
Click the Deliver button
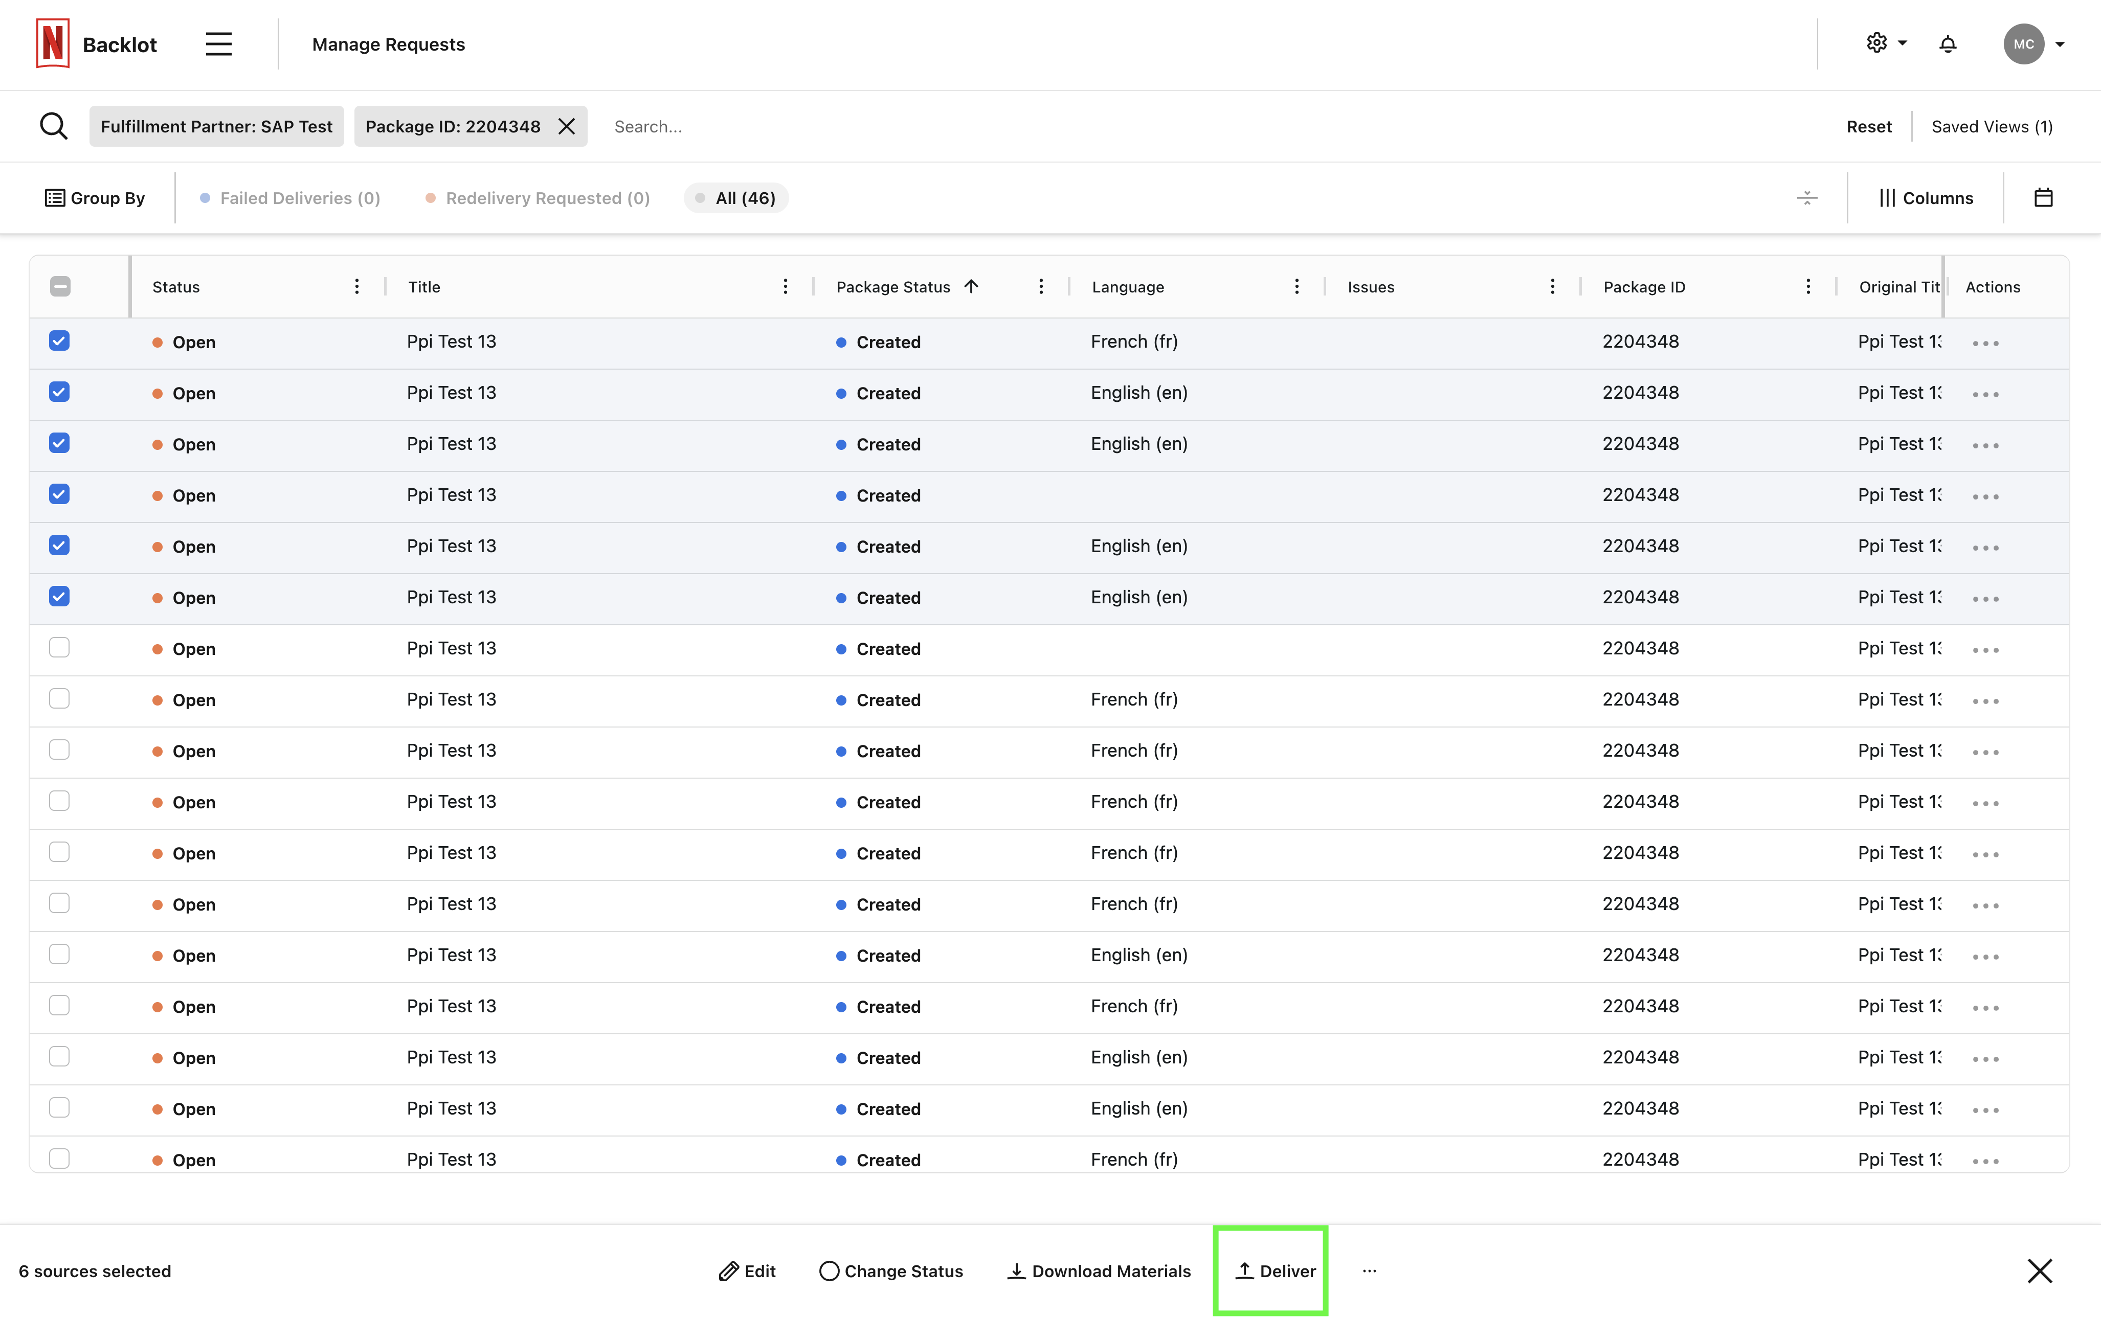click(x=1275, y=1271)
